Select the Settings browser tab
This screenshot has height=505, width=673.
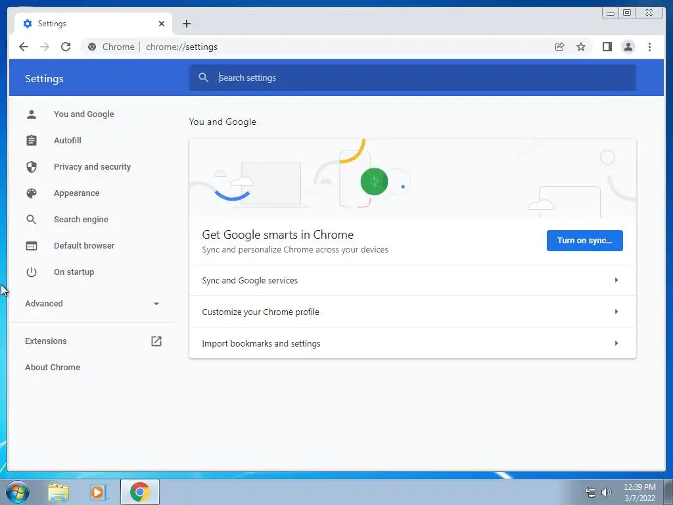(x=93, y=24)
